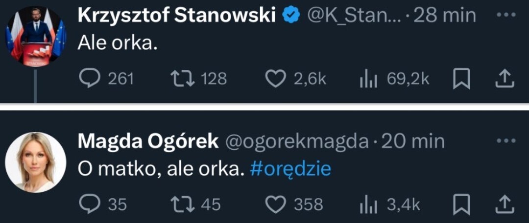This screenshot has width=529, height=223.
Task: Share Magda Ogórek's tweet
Action: coord(505,204)
